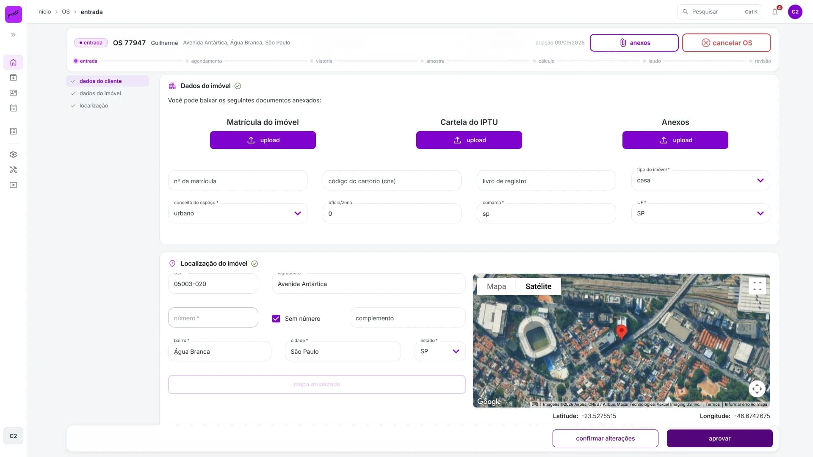Focus the nº da matrícula field

tap(238, 181)
